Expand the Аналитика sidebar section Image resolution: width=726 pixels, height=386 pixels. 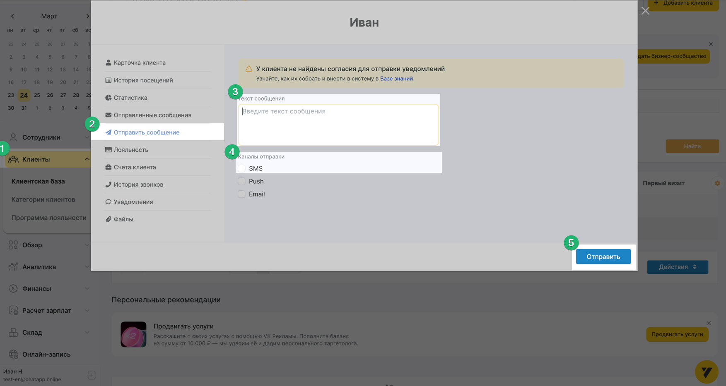pyautogui.click(x=87, y=267)
